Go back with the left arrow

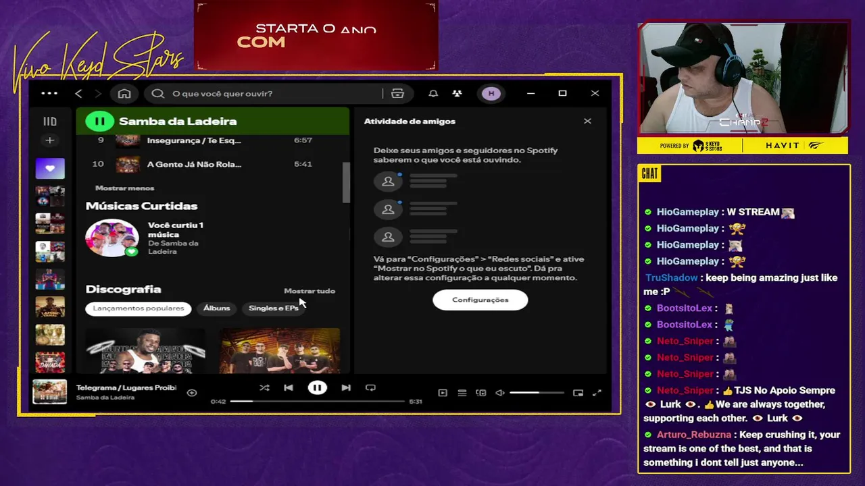(x=78, y=93)
